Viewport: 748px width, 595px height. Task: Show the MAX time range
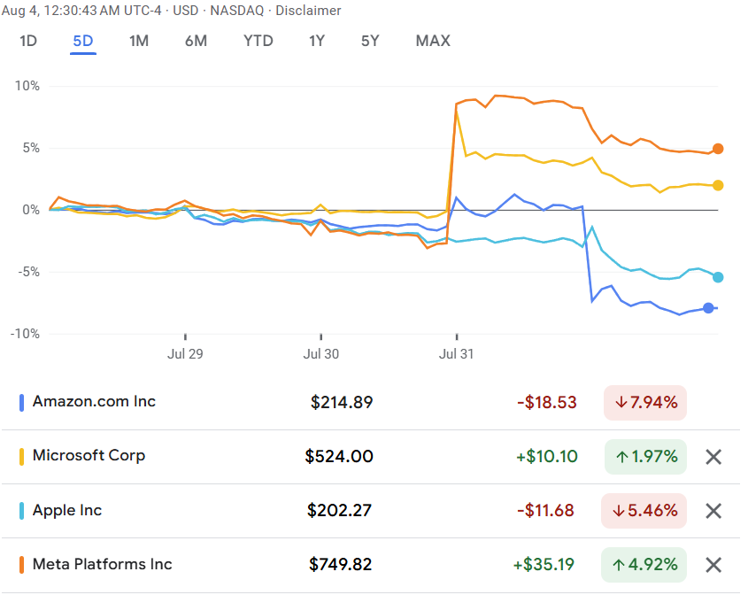(x=433, y=41)
